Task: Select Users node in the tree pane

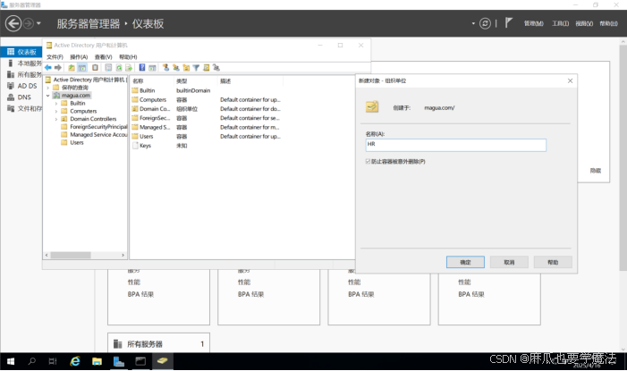Action: 77,143
